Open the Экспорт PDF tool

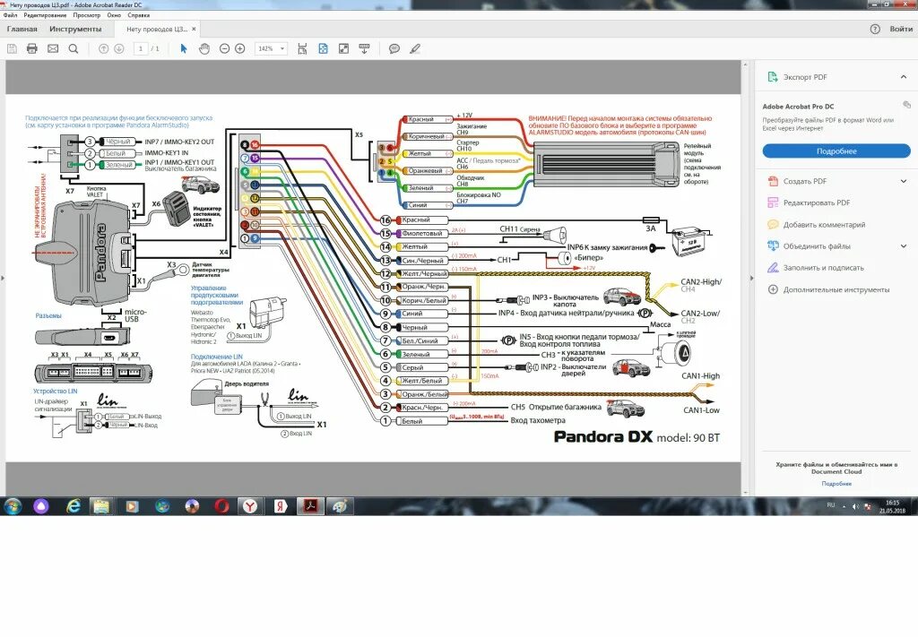click(x=805, y=77)
